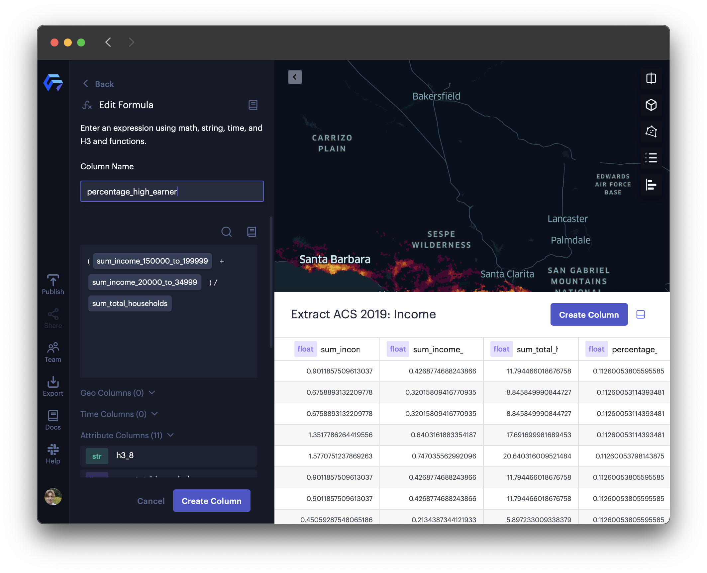Click the formula search icon
This screenshot has height=573, width=707.
[x=227, y=231]
